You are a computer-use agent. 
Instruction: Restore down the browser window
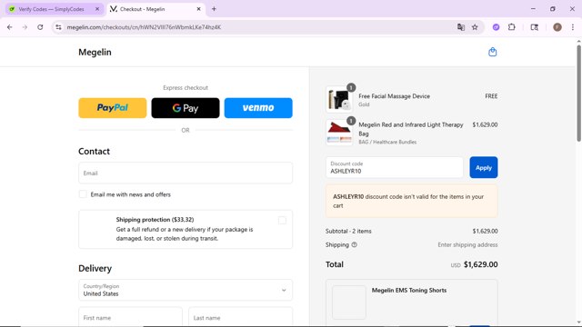(x=553, y=9)
